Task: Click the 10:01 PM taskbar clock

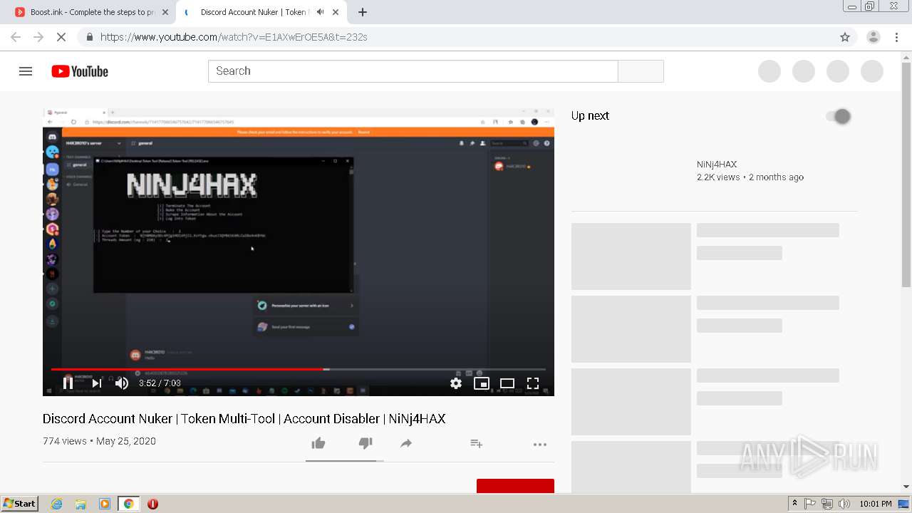Action: [876, 504]
